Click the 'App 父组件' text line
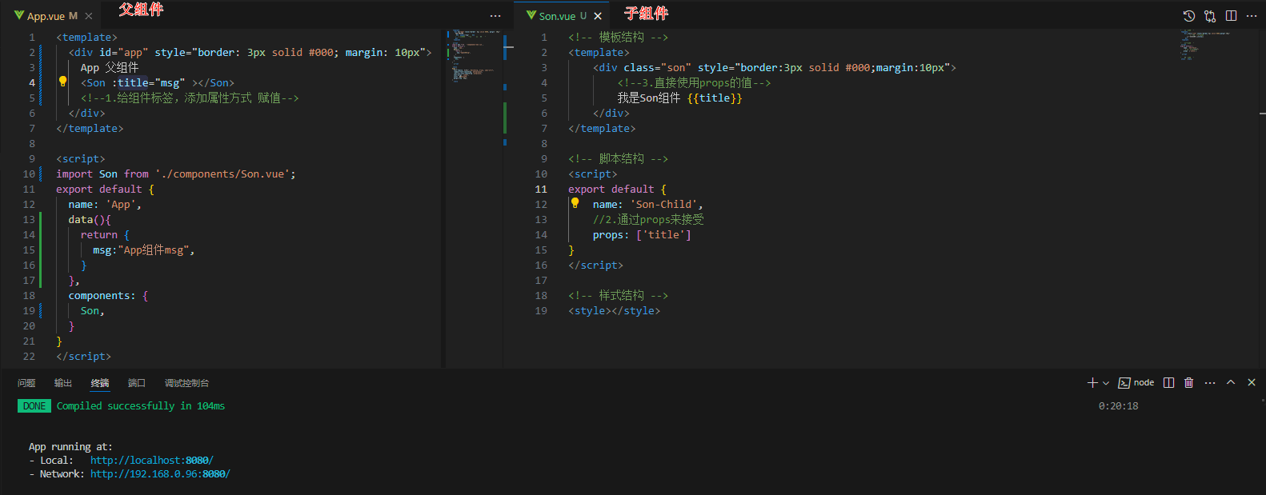Screen dimensions: 1266x495 tap(110, 67)
